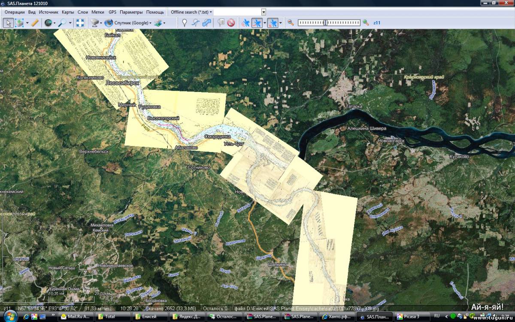Screen dimensions: 515x322
Task: Open the Карты menu
Action: 68,12
